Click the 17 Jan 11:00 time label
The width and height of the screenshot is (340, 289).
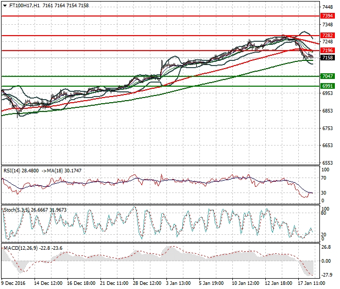[312, 283]
